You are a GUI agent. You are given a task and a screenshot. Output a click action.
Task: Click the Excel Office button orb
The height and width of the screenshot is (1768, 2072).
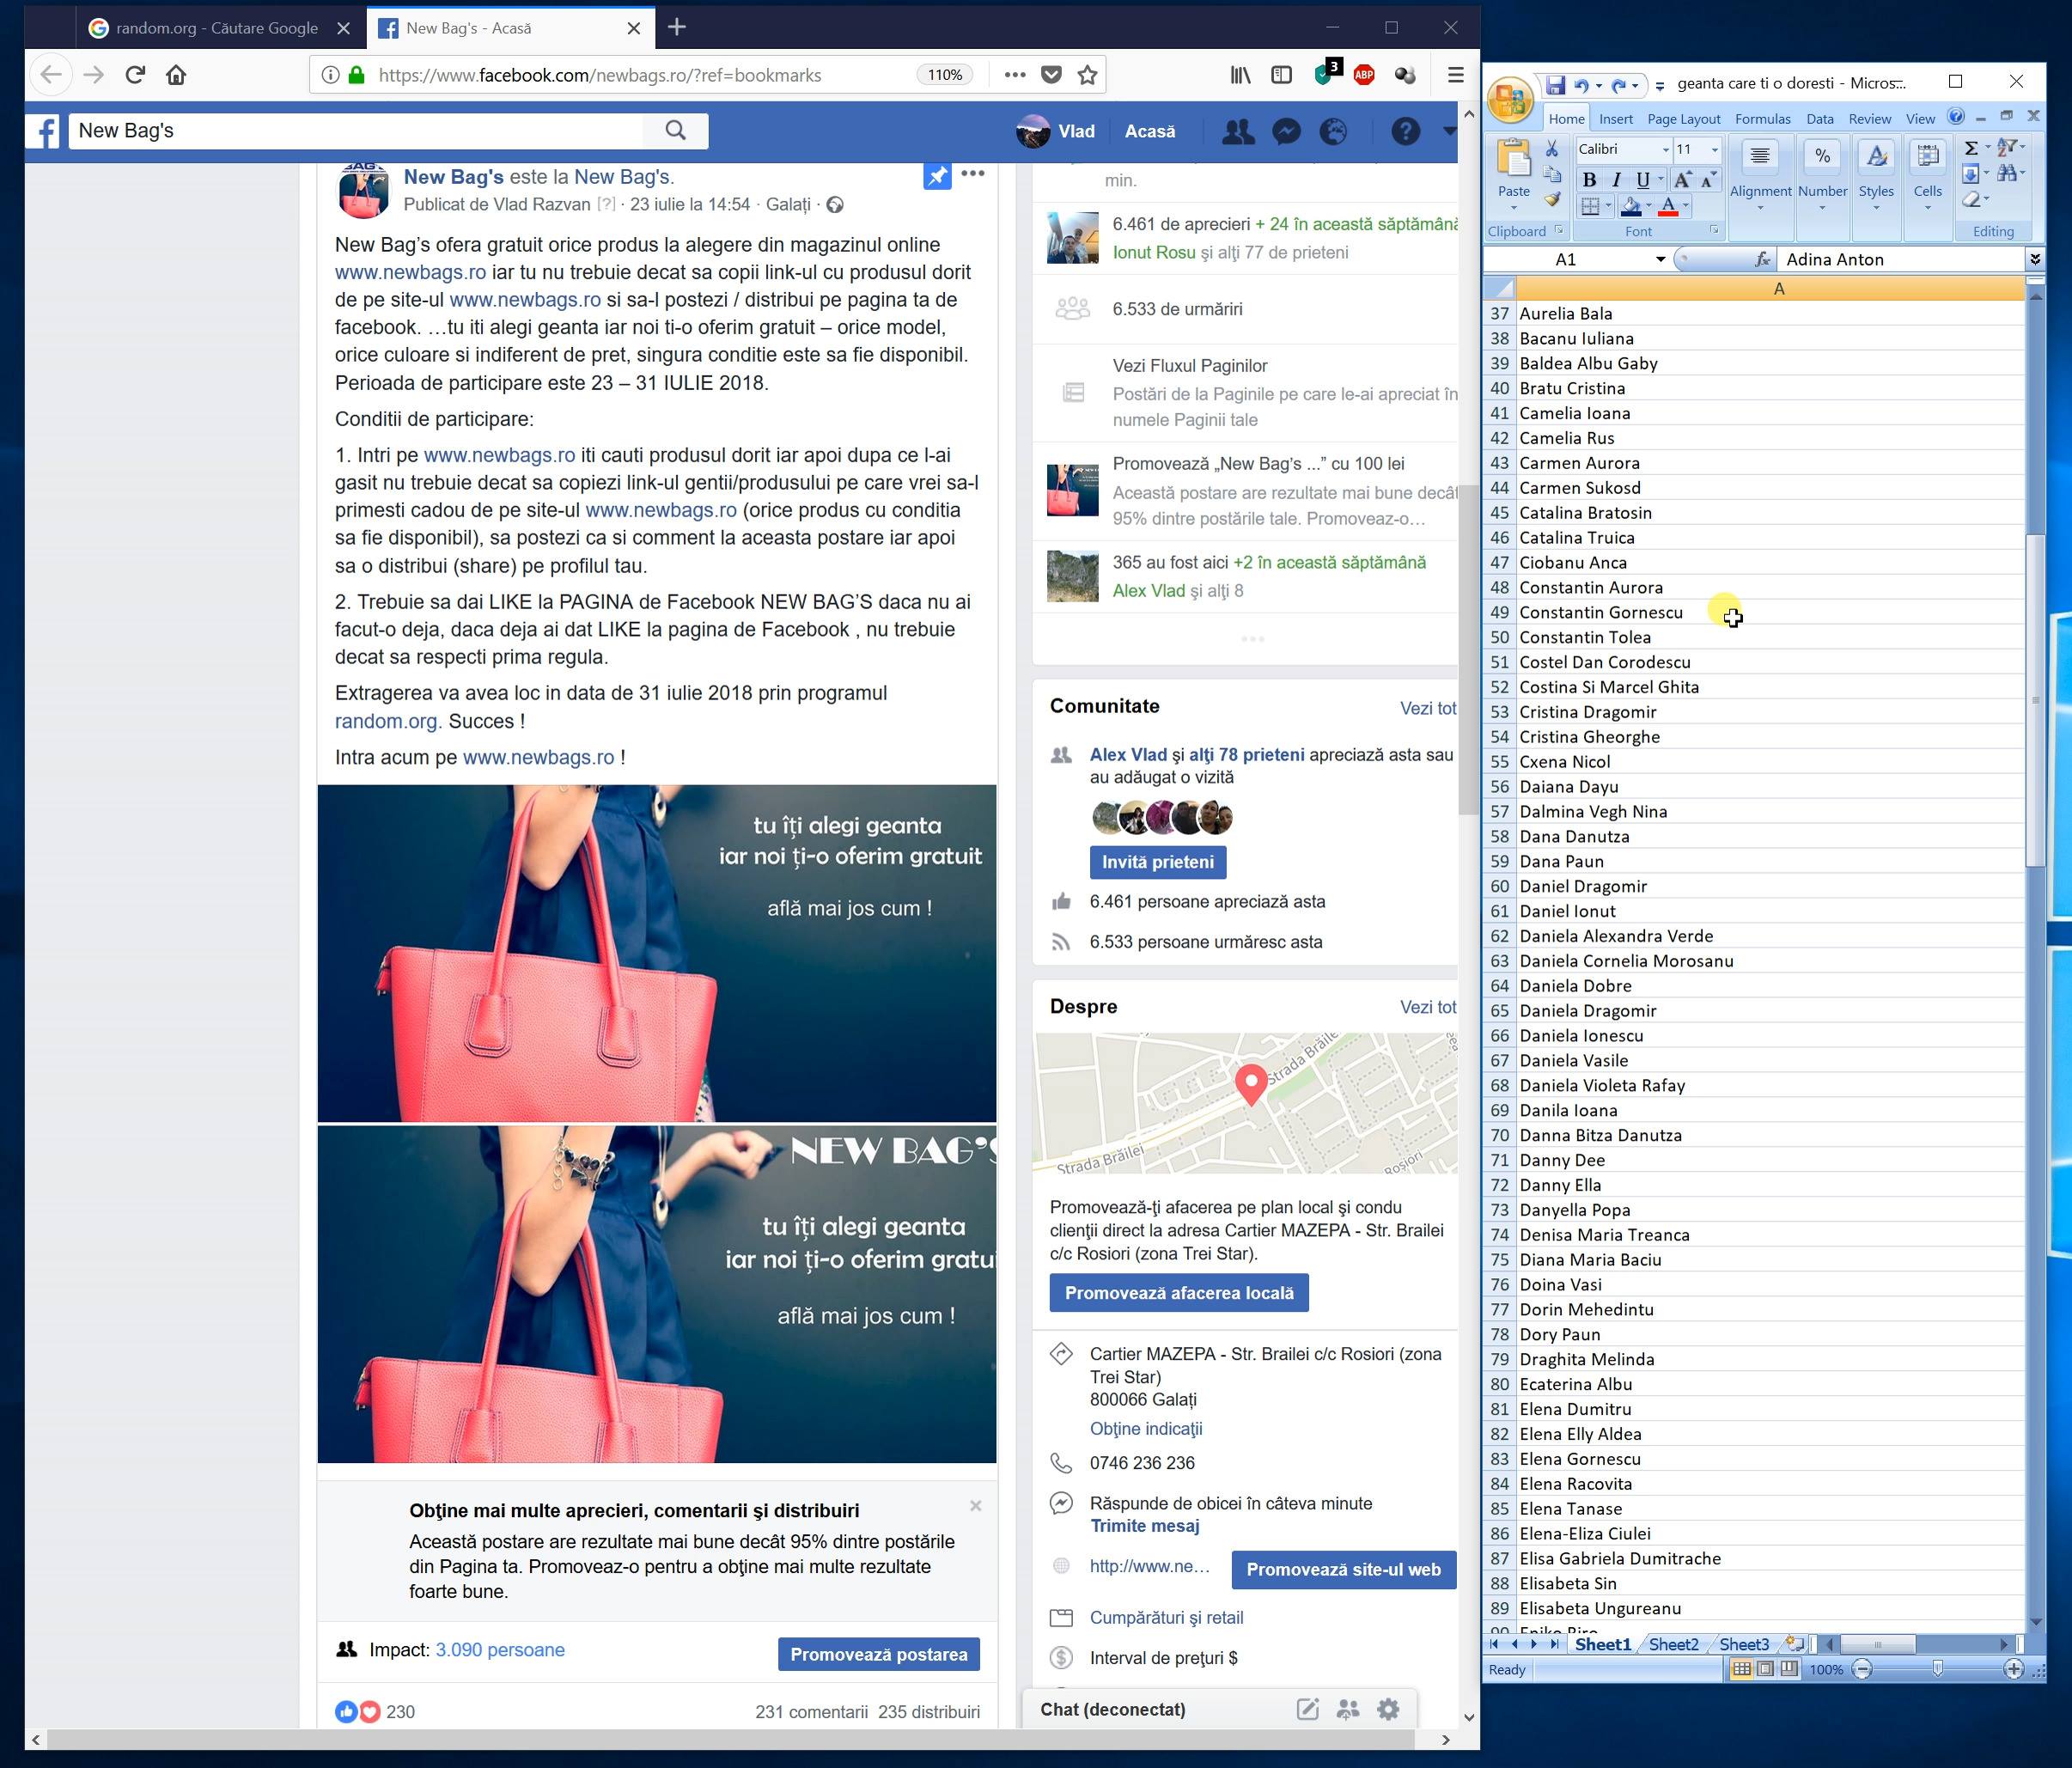(x=1510, y=100)
